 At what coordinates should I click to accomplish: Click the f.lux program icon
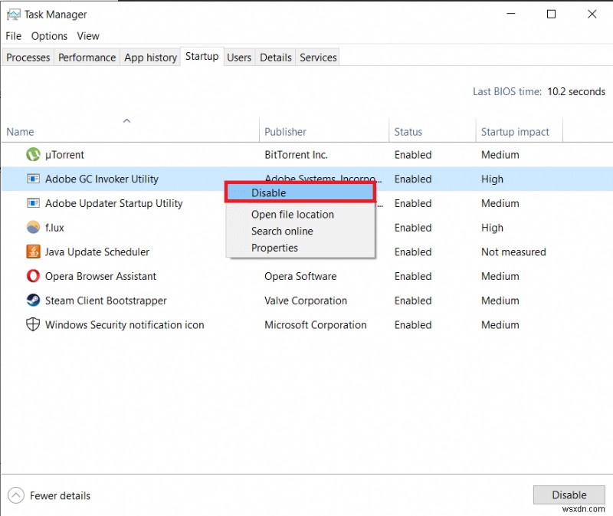(x=32, y=228)
